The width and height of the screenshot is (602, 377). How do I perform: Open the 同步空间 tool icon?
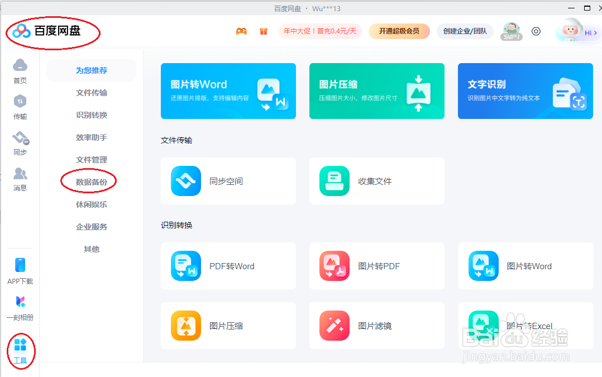(x=186, y=181)
